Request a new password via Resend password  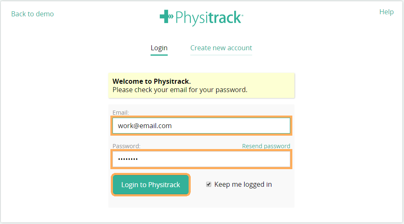pos(266,146)
